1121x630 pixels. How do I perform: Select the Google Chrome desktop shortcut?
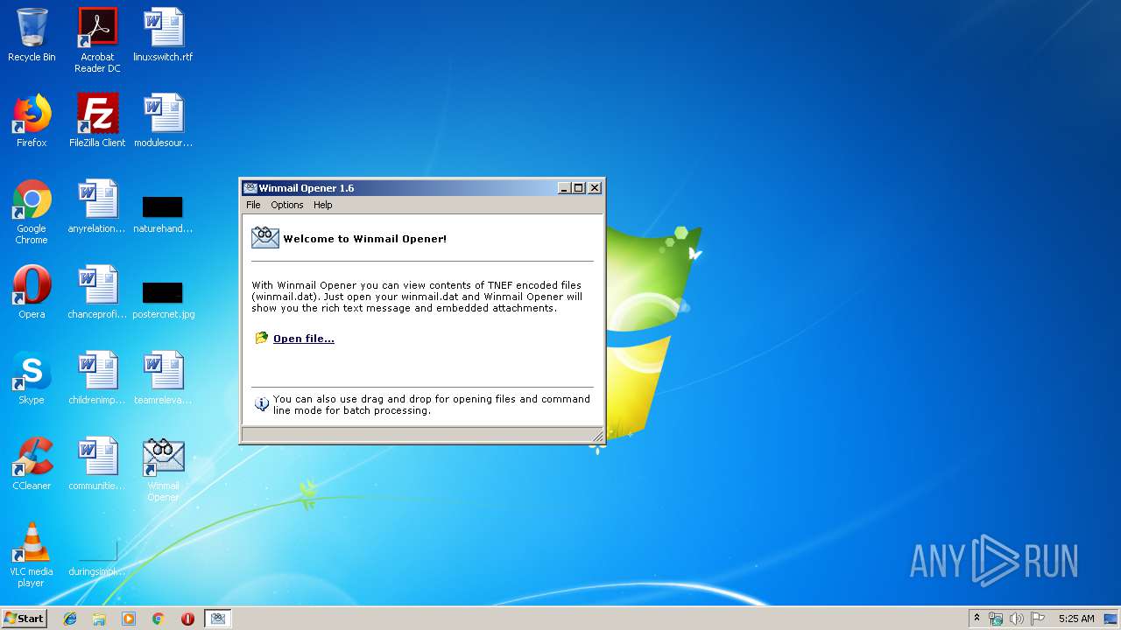point(32,212)
